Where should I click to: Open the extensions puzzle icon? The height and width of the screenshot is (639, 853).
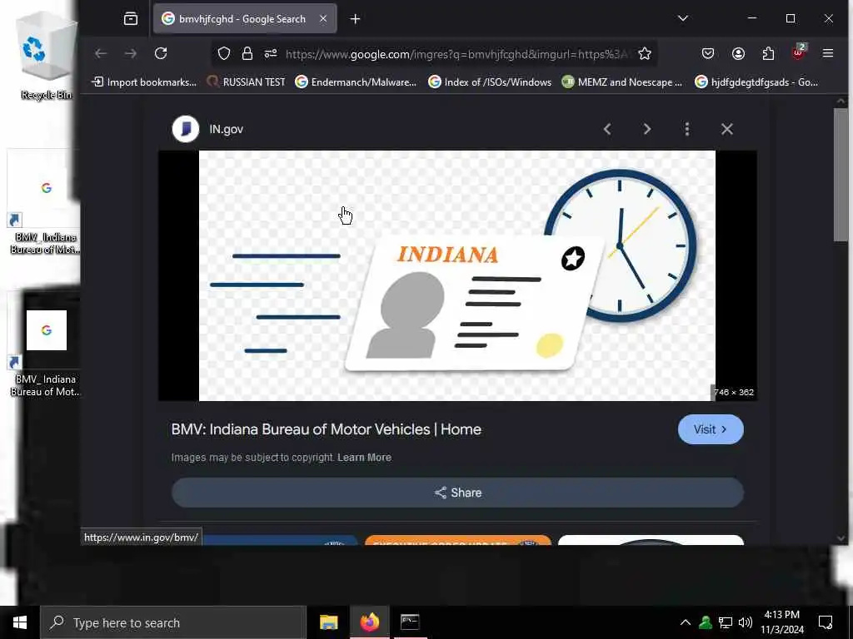click(x=768, y=53)
